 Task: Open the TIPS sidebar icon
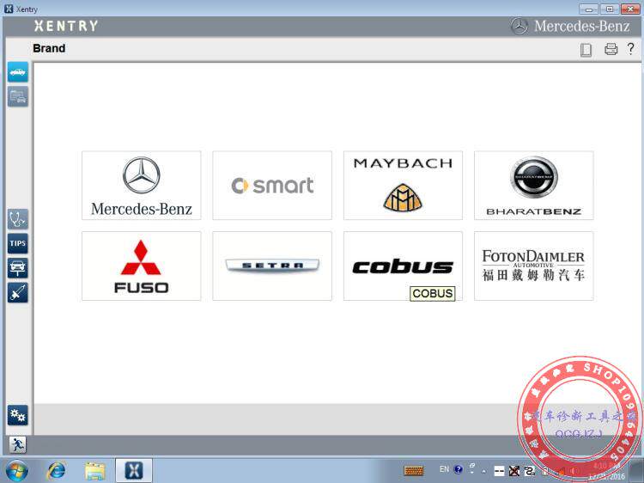18,243
